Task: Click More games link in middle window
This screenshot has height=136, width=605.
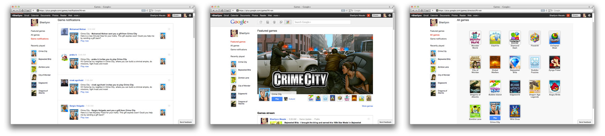Action: coord(367,106)
